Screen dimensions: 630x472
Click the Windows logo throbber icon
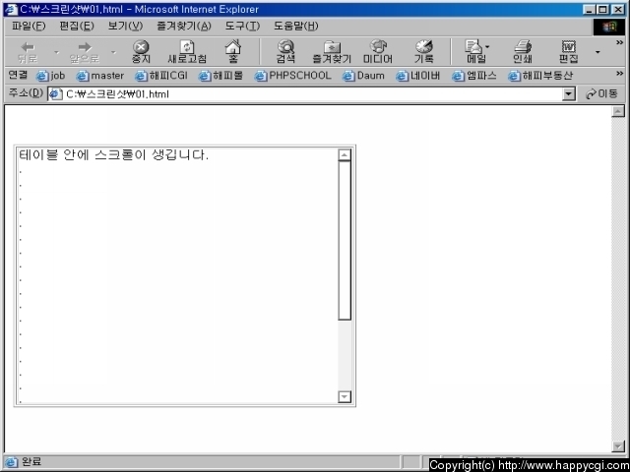608,27
